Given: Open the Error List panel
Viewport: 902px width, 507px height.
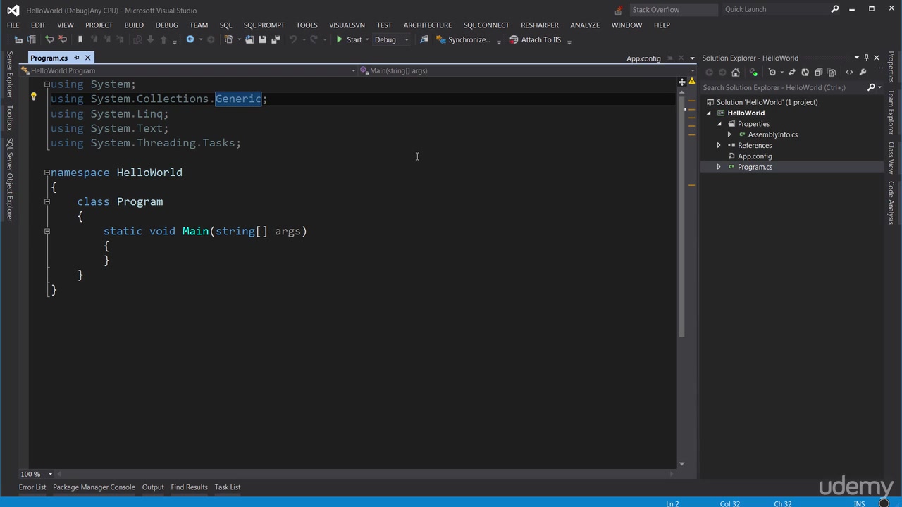Looking at the screenshot, I should (32, 487).
